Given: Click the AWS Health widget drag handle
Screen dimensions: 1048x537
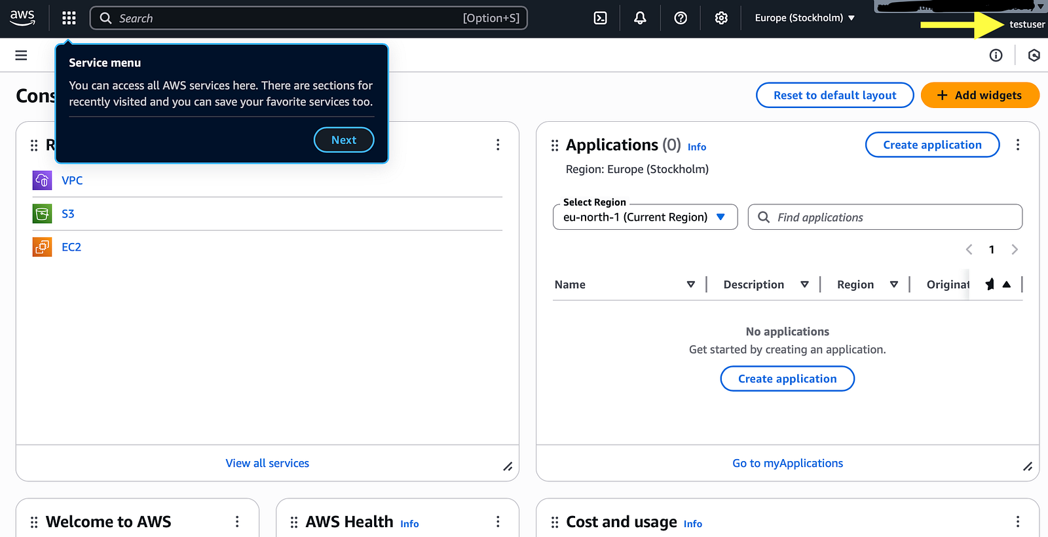Looking at the screenshot, I should coord(294,522).
